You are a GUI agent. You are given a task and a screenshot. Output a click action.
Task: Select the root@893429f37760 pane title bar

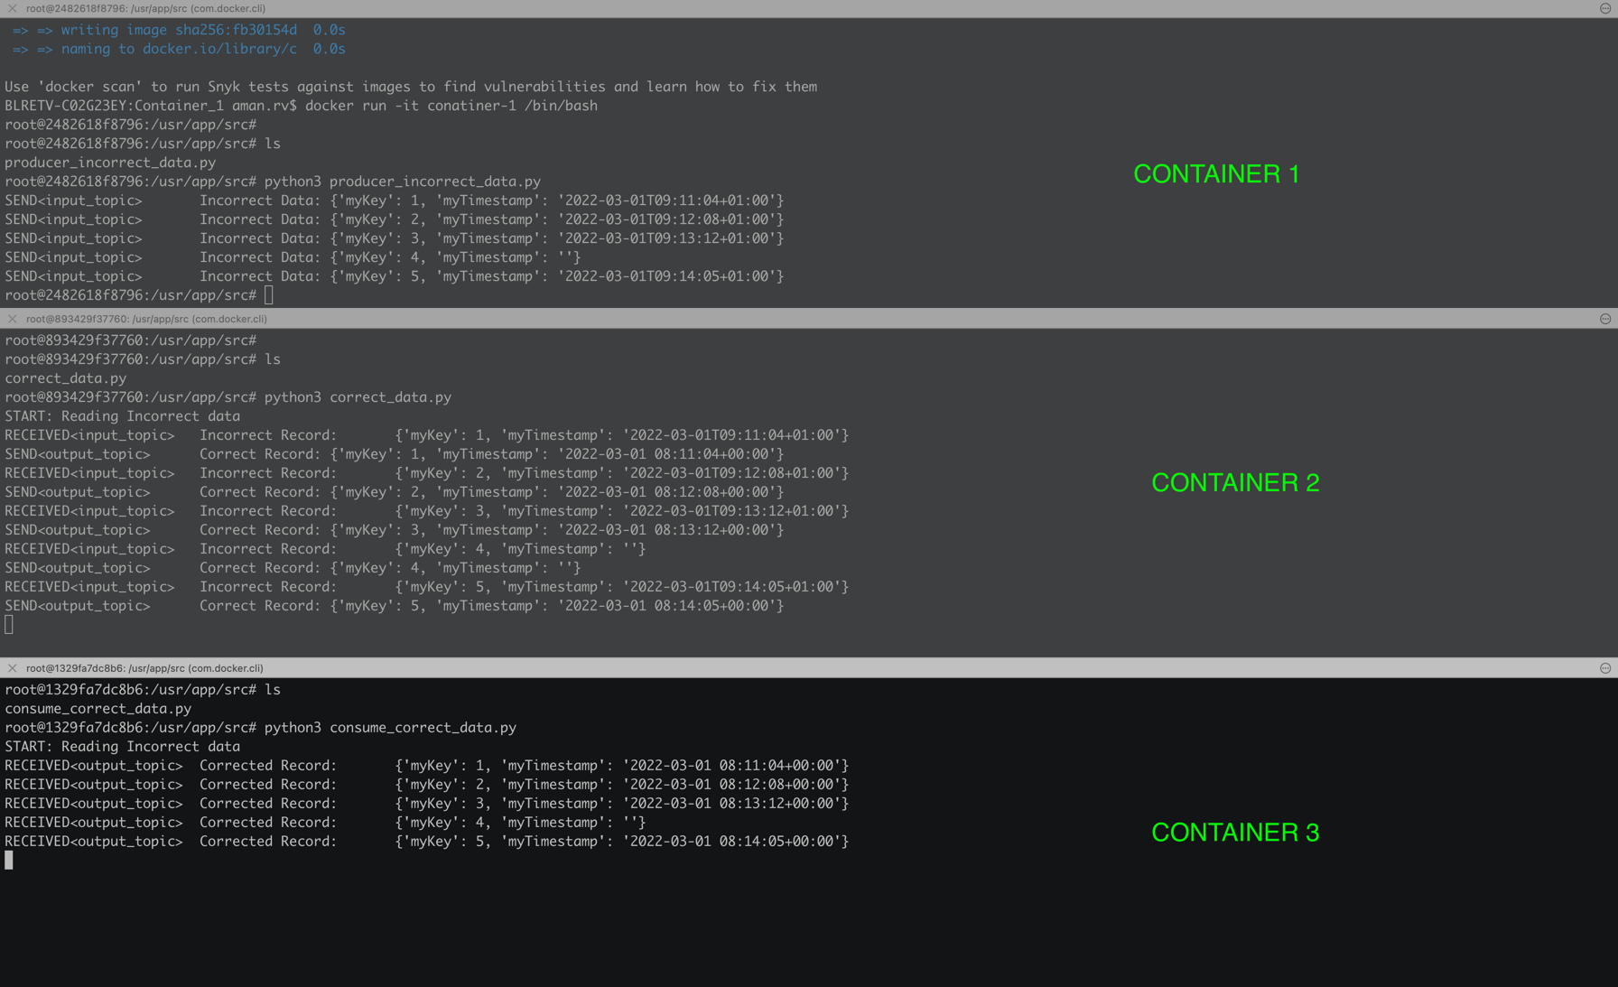(x=809, y=319)
